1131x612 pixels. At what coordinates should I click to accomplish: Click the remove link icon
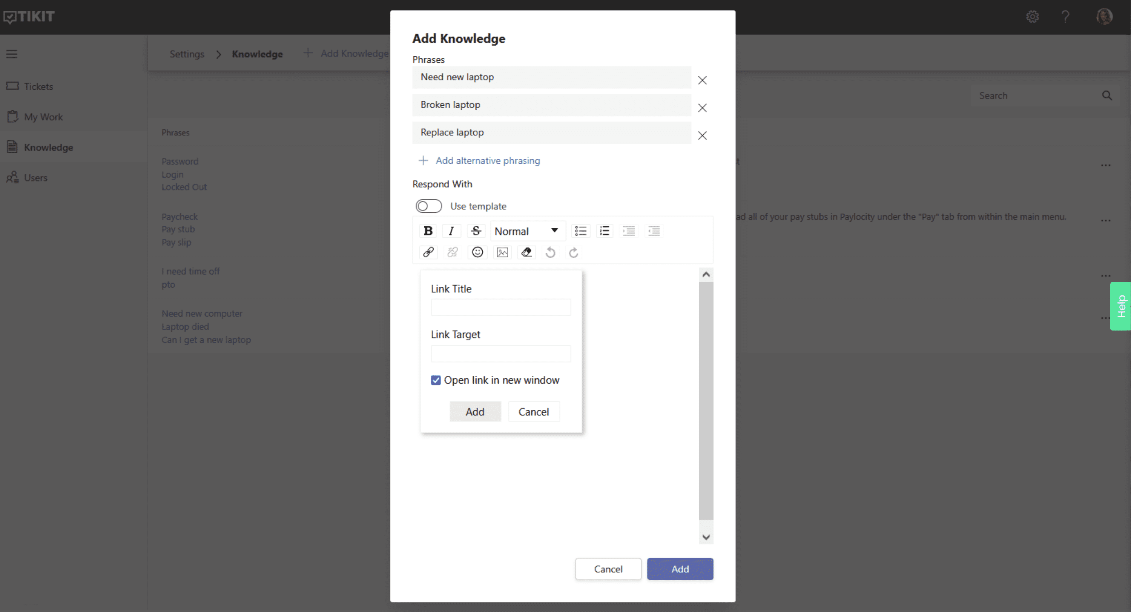453,252
